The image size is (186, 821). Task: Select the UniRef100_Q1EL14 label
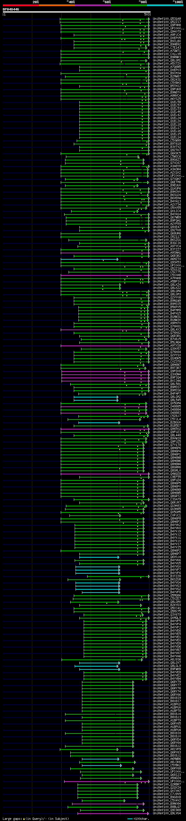coord(167,137)
